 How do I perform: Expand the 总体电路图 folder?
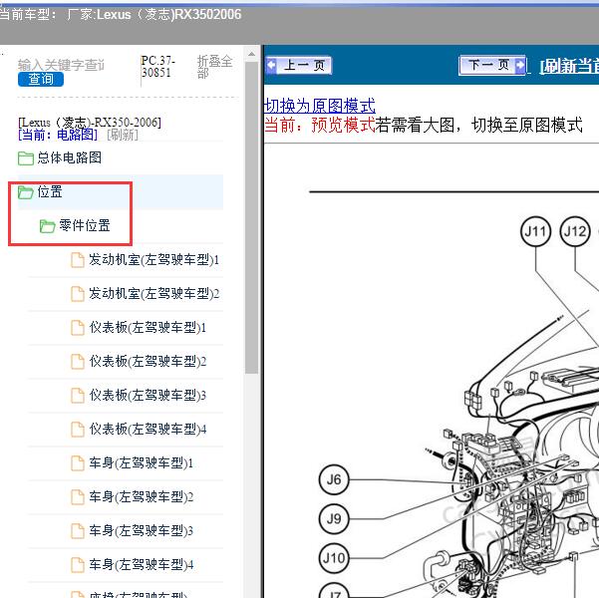pos(69,157)
